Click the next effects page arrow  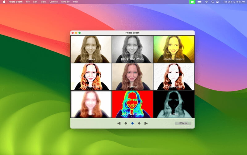coord(146,123)
